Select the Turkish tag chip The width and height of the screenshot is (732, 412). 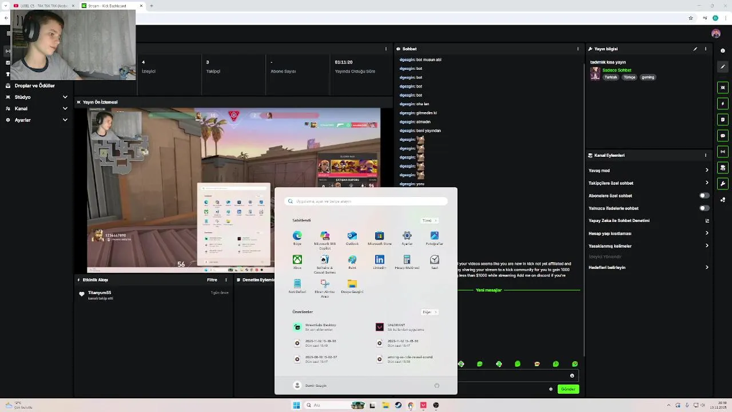[611, 77]
